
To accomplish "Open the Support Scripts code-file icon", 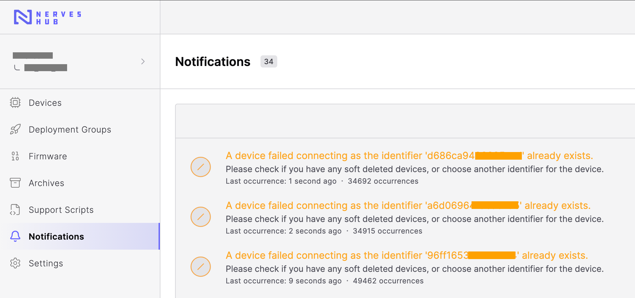I will [15, 210].
